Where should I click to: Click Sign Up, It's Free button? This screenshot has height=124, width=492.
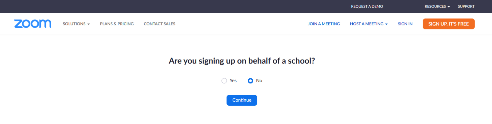pyautogui.click(x=448, y=24)
